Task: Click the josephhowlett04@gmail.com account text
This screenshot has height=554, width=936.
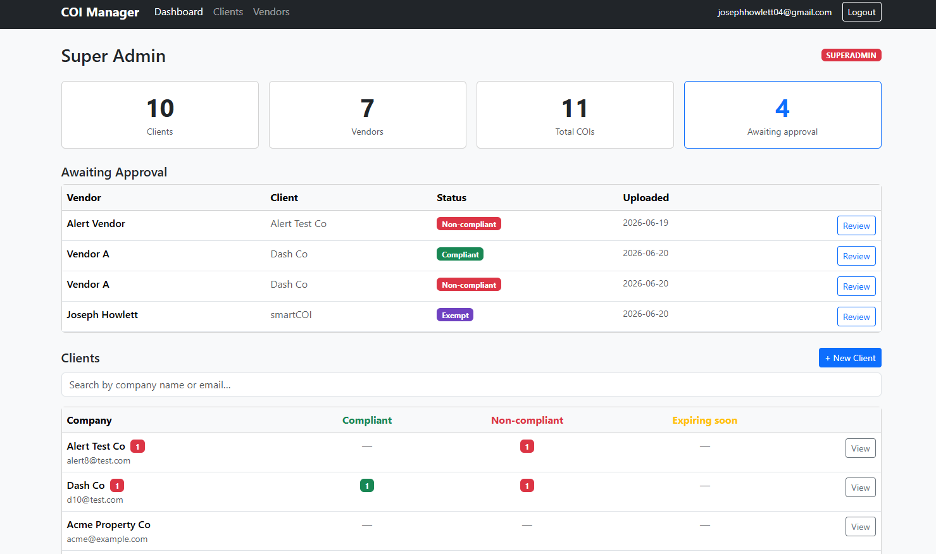Action: tap(775, 12)
